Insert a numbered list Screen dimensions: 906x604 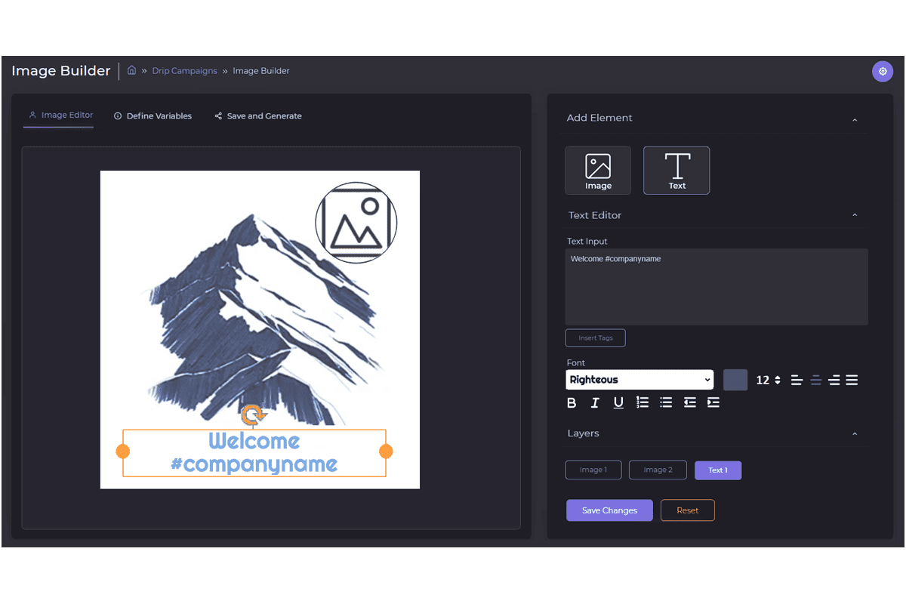[643, 402]
